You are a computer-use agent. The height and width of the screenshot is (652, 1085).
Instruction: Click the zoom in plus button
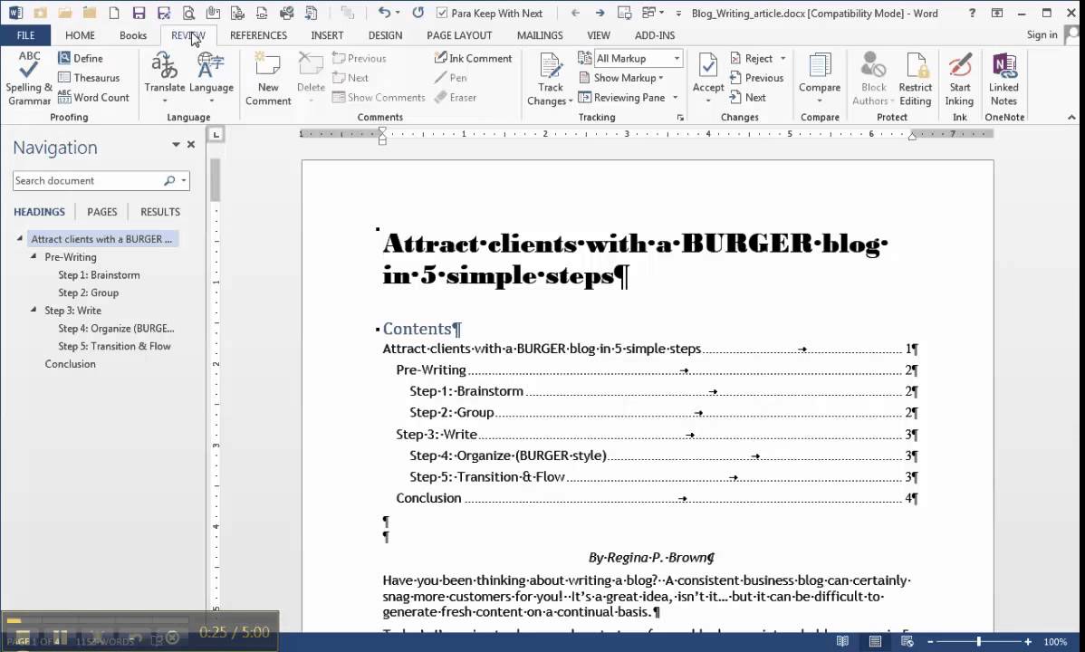click(1028, 642)
